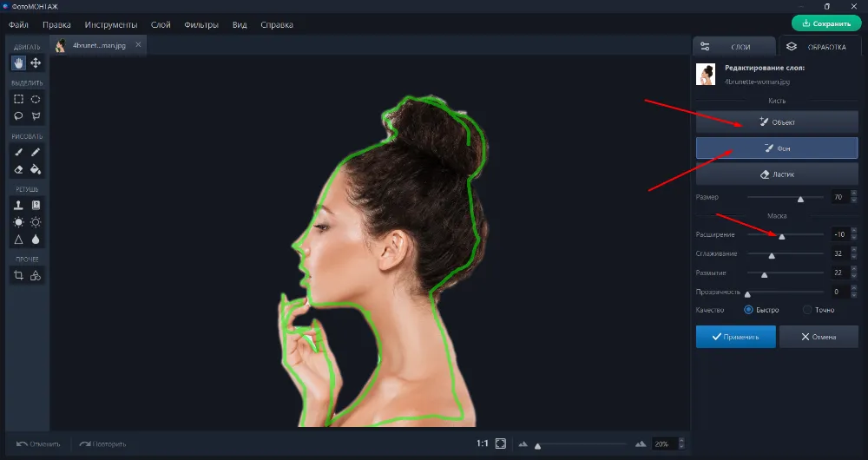This screenshot has height=460, width=868.
Task: Click the Отмена button
Action: [818, 337]
